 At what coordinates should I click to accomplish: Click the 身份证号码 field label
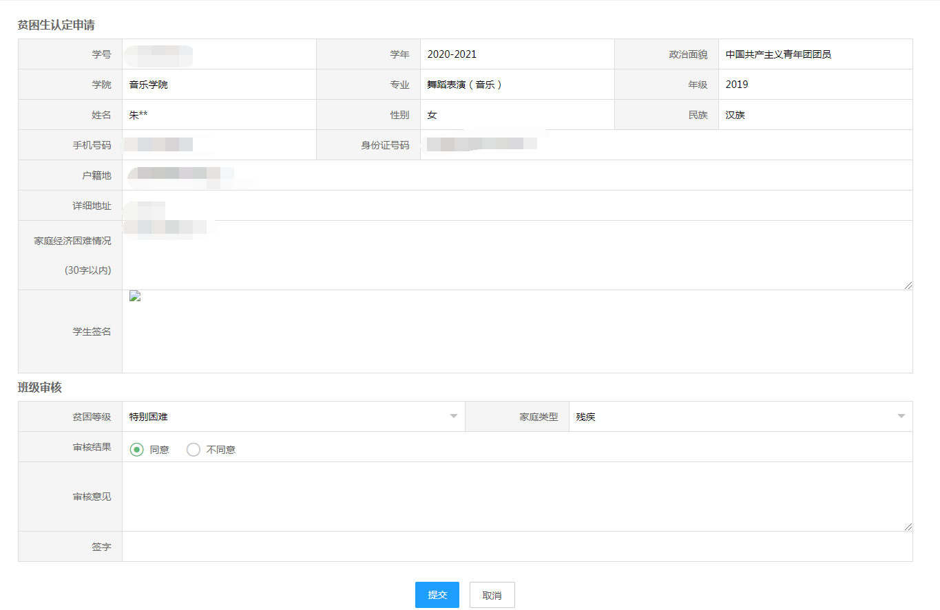tap(385, 145)
